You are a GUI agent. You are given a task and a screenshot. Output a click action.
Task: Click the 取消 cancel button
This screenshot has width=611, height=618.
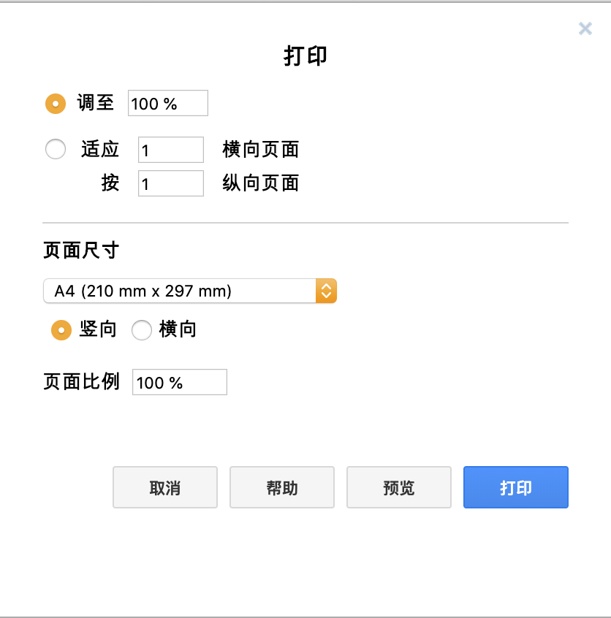(165, 487)
